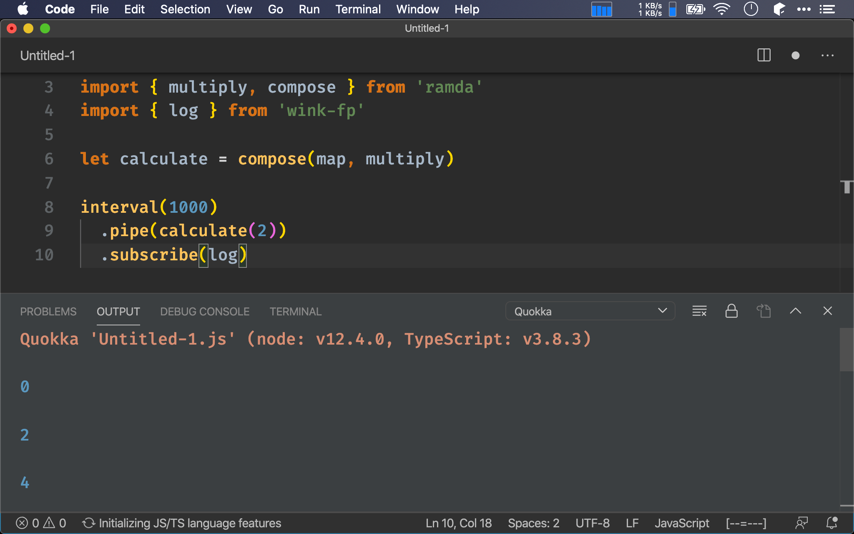Switch to the TERMINAL tab

pyautogui.click(x=295, y=312)
